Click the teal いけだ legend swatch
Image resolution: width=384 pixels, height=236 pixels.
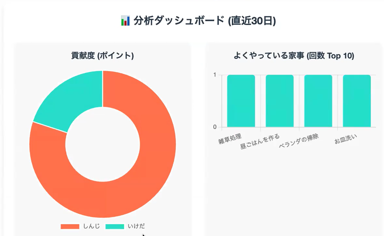point(115,226)
